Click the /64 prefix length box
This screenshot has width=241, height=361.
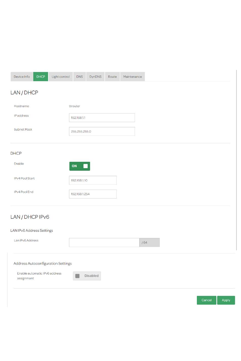click(x=149, y=243)
